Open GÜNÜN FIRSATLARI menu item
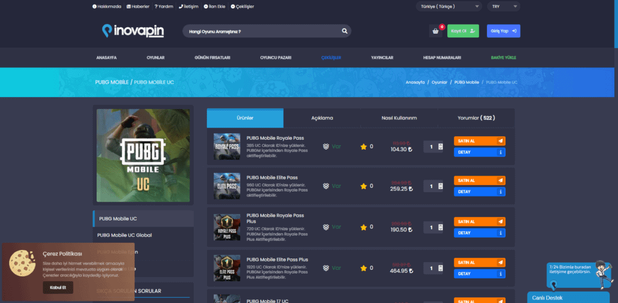 click(212, 58)
